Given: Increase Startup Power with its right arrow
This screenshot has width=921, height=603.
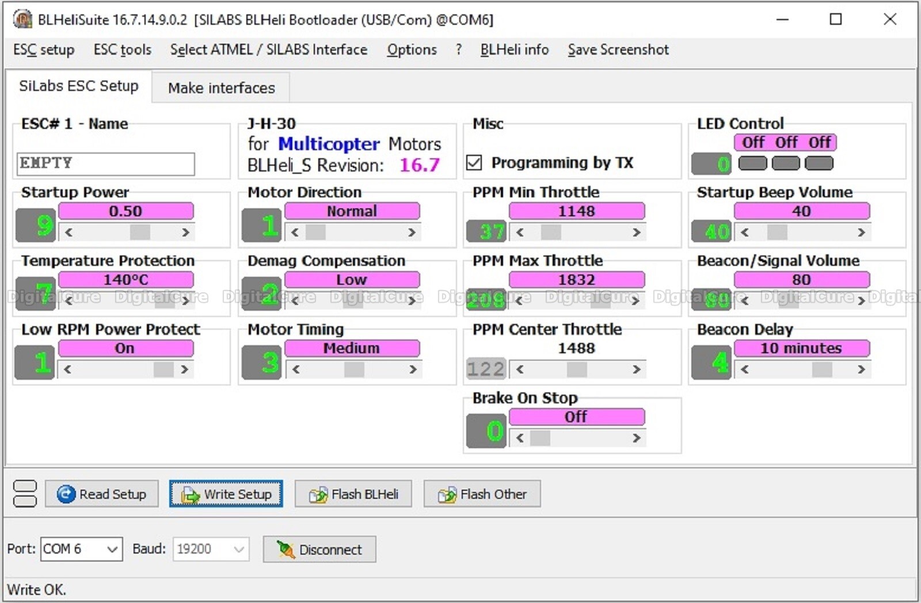Looking at the screenshot, I should pos(185,232).
